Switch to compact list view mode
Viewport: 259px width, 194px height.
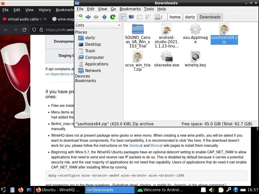140,17
